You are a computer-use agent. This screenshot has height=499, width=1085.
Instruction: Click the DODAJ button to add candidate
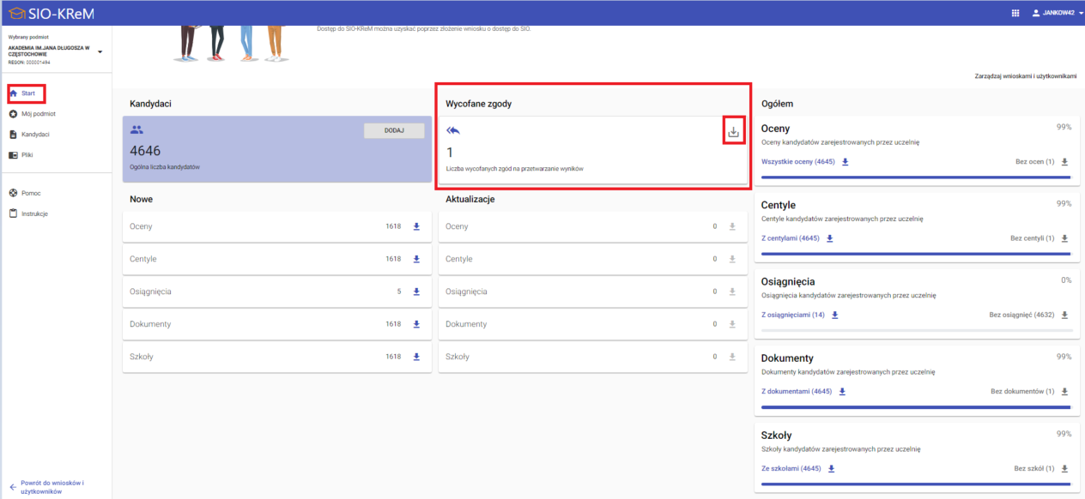[394, 130]
